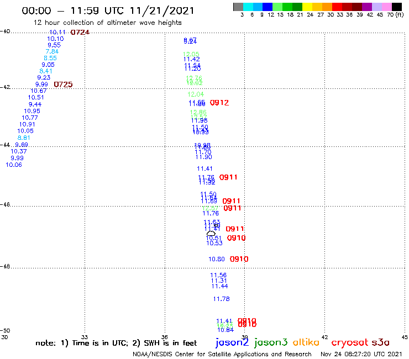Click the purple legend color swatch
The height and width of the screenshot is (359, 409).
click(366, 7)
